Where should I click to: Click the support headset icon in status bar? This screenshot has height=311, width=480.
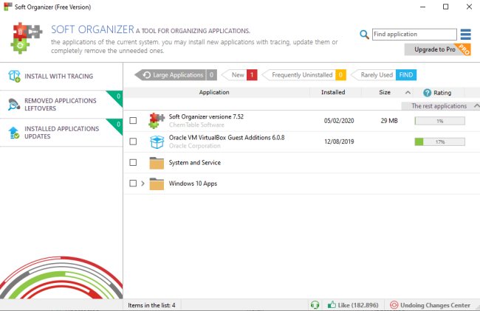point(315,304)
